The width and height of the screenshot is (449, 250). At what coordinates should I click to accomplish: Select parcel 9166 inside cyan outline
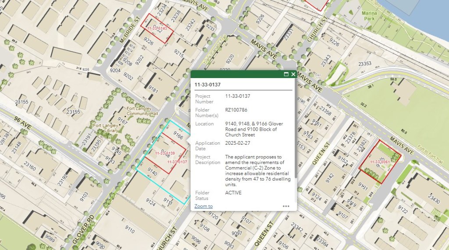(x=178, y=136)
